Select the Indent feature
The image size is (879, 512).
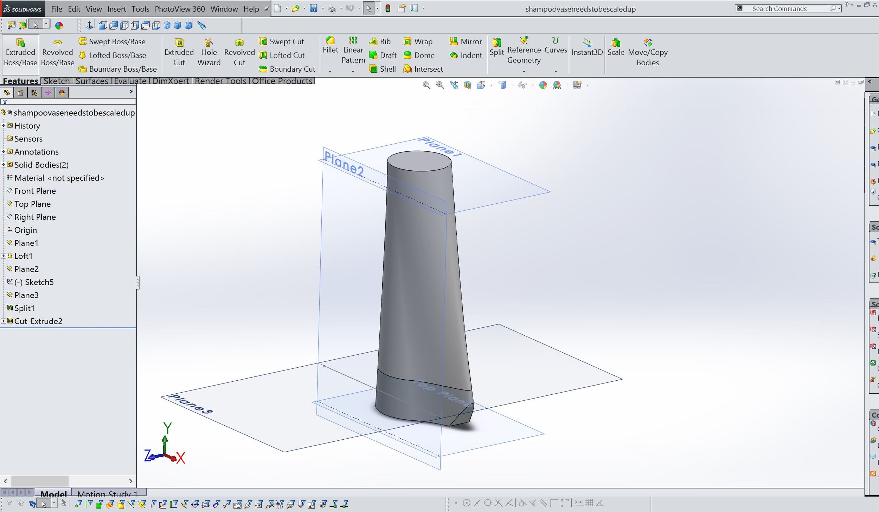click(466, 55)
